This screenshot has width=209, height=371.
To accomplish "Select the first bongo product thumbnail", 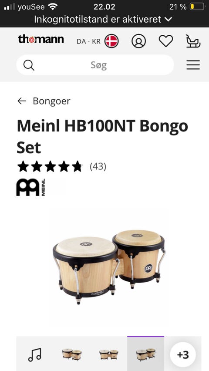I will tap(72, 354).
